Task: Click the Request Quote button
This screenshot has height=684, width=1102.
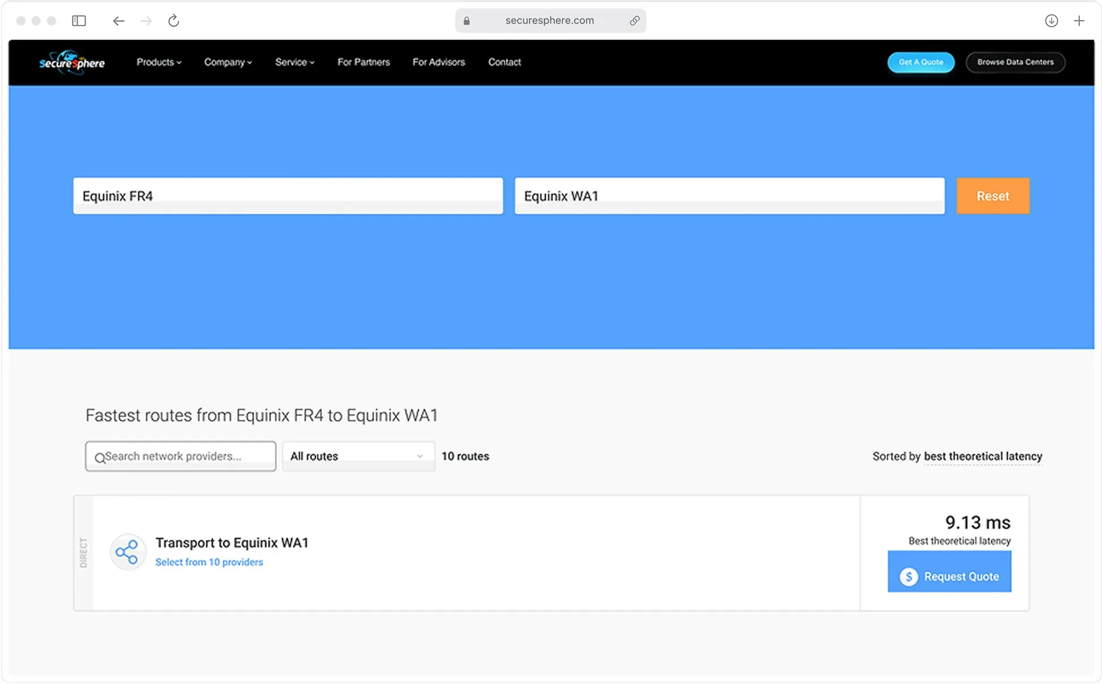Action: pos(949,576)
